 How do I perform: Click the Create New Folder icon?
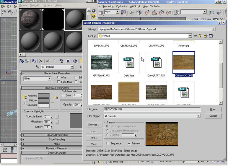(206, 36)
